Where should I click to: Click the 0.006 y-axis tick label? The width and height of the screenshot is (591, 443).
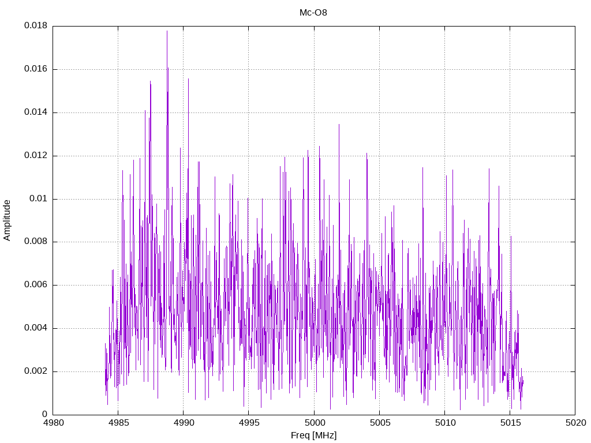click(36, 285)
